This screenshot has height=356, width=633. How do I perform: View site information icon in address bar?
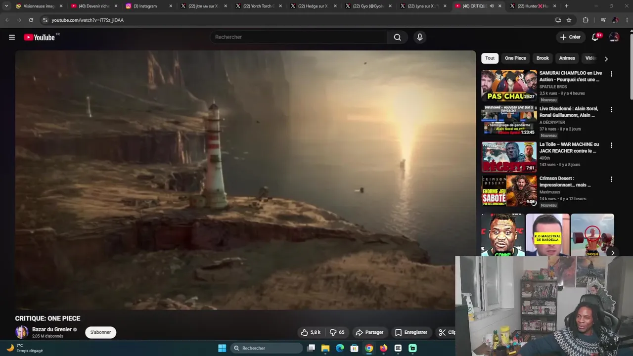(45, 20)
